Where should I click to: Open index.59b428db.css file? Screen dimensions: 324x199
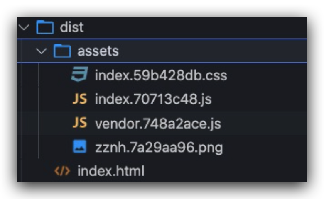[x=161, y=75]
